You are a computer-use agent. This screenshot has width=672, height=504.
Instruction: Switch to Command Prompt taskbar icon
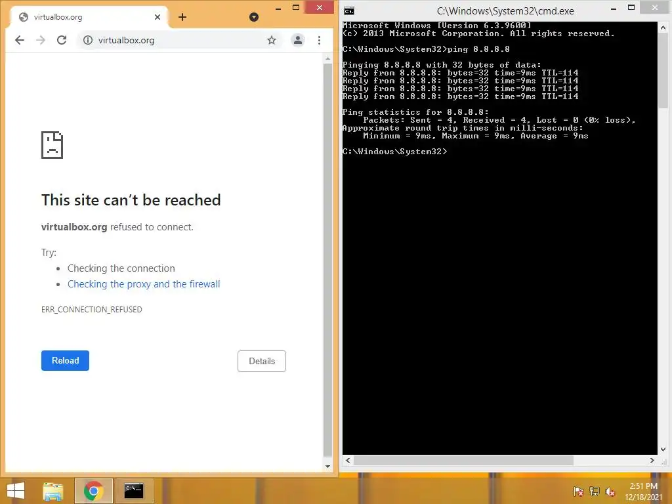134,491
